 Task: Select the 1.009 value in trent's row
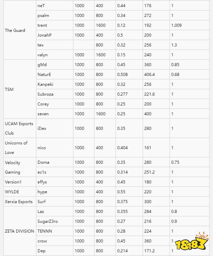(176, 26)
